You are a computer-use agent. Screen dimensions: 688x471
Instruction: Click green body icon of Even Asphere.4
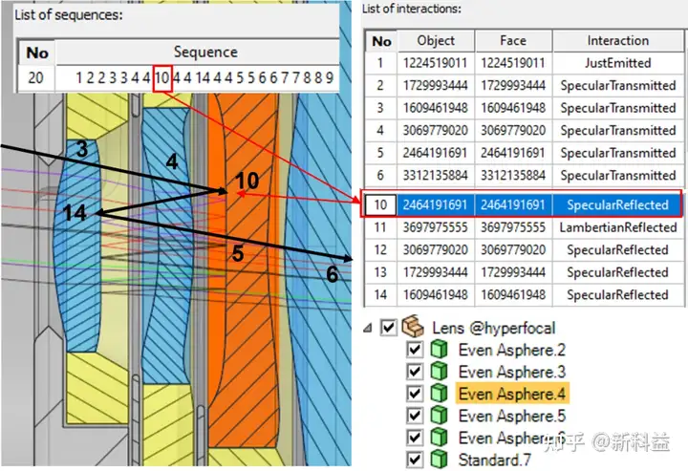click(439, 393)
